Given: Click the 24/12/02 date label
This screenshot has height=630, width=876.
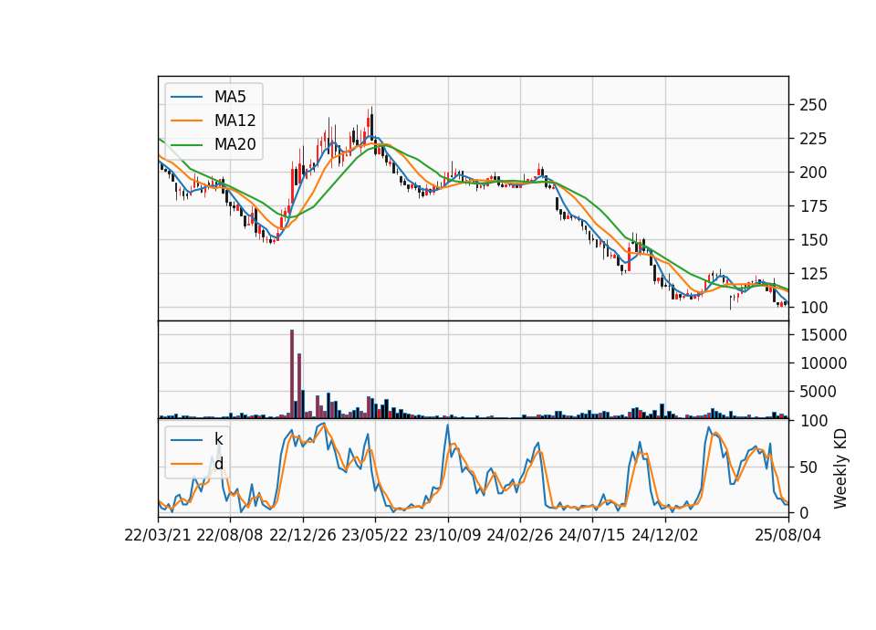Looking at the screenshot, I should point(665,535).
